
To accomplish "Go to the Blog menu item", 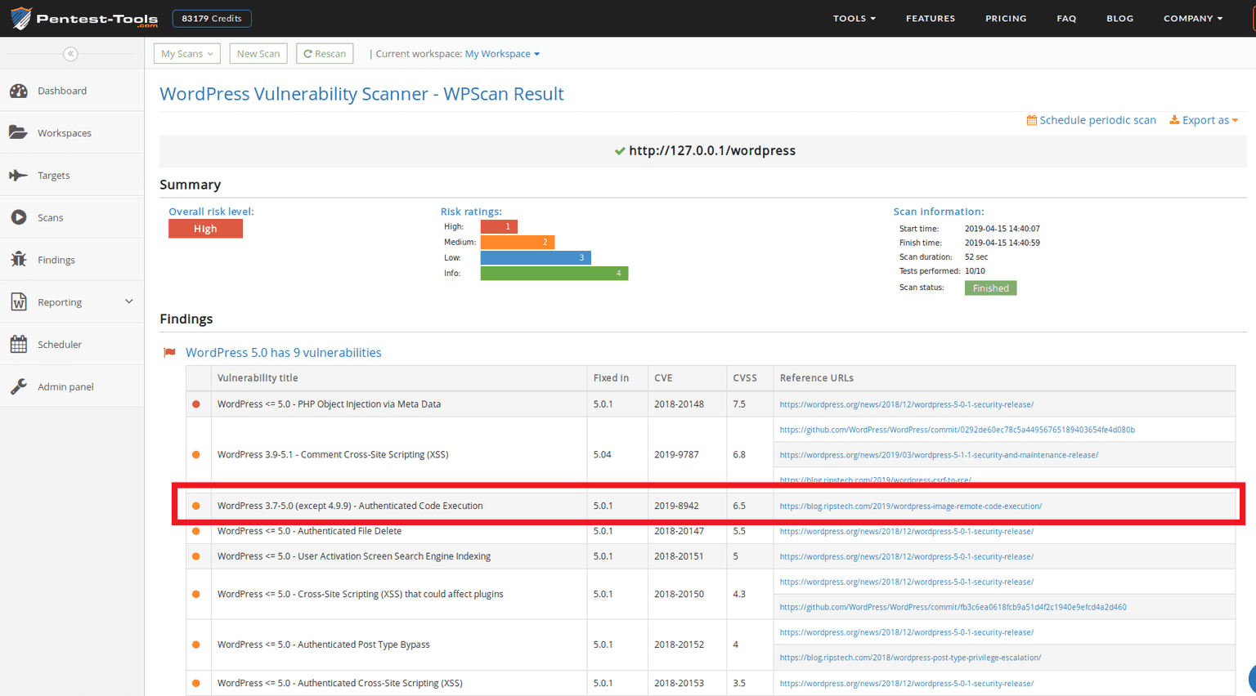I will [1119, 18].
